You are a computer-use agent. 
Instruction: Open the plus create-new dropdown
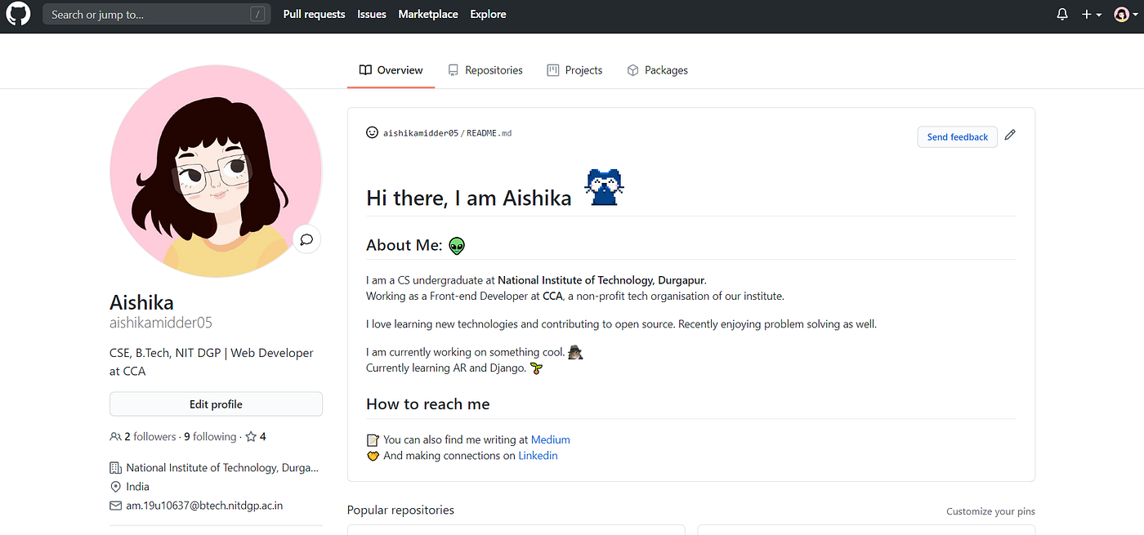click(1092, 14)
